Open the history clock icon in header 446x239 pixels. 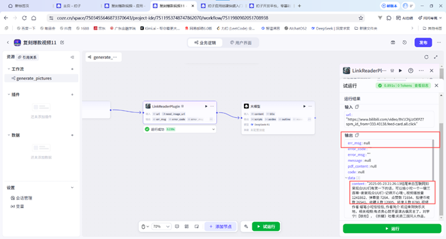point(405,43)
